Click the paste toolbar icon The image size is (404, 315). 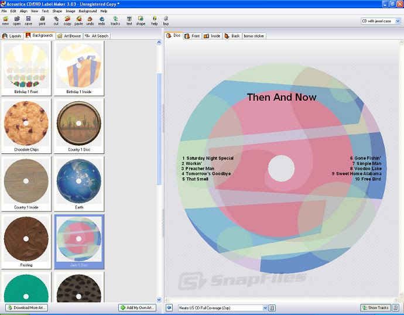click(x=78, y=21)
